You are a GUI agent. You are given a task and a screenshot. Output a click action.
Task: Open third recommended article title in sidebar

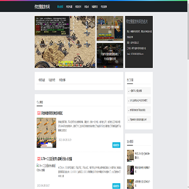(142, 184)
